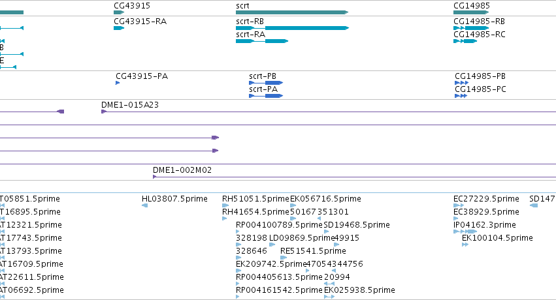Select the RH51051.5prime EST label
556x300 pixels.
(x=255, y=199)
